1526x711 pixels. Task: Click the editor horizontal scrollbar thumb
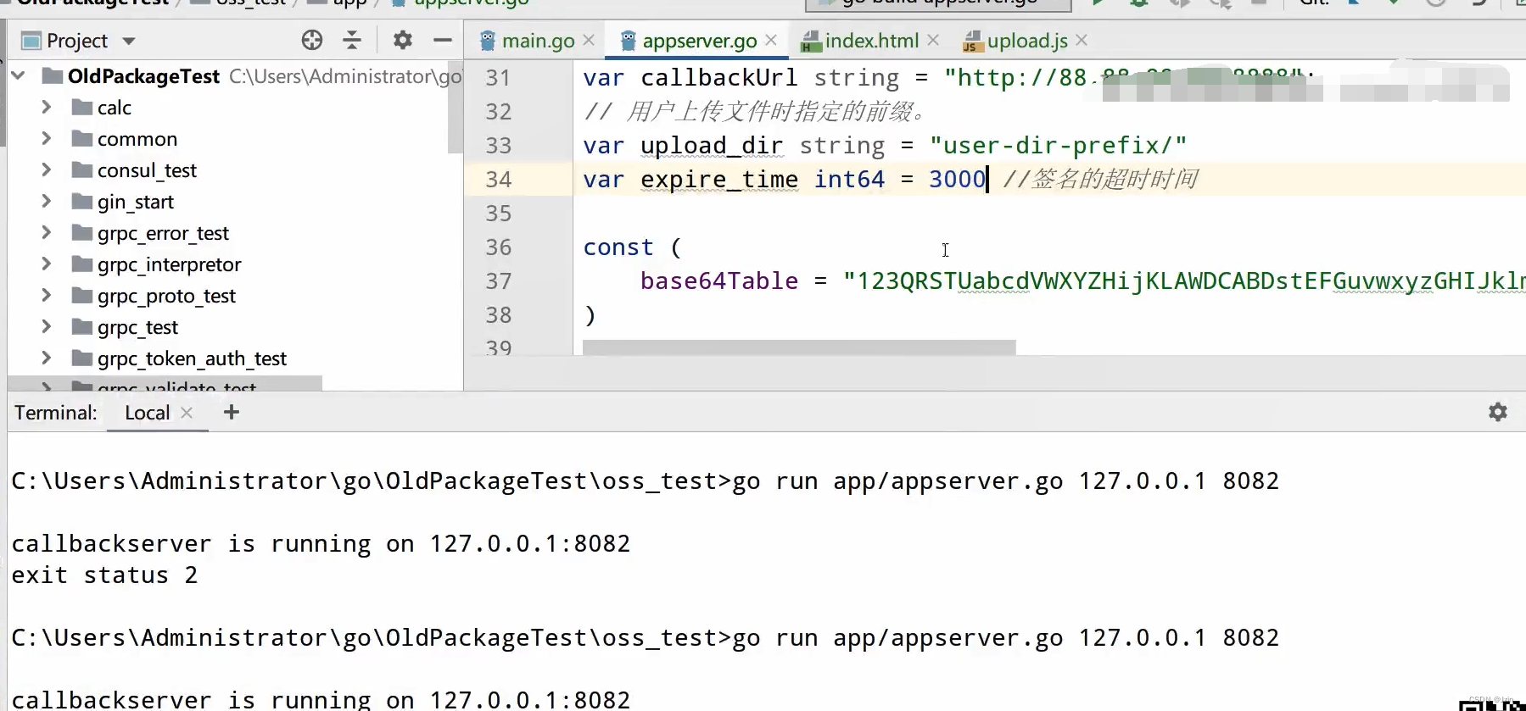[x=799, y=347]
